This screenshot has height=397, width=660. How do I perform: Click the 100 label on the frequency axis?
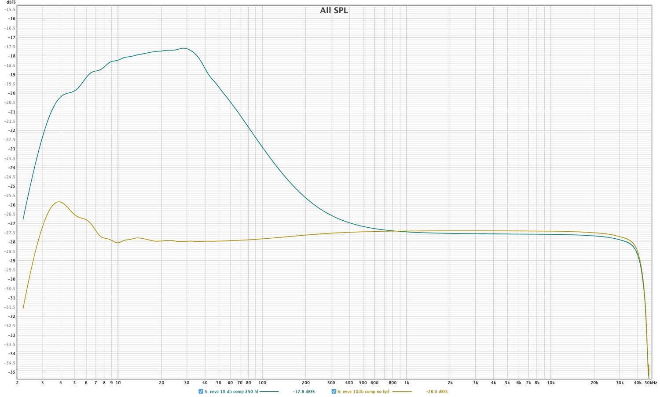point(262,383)
